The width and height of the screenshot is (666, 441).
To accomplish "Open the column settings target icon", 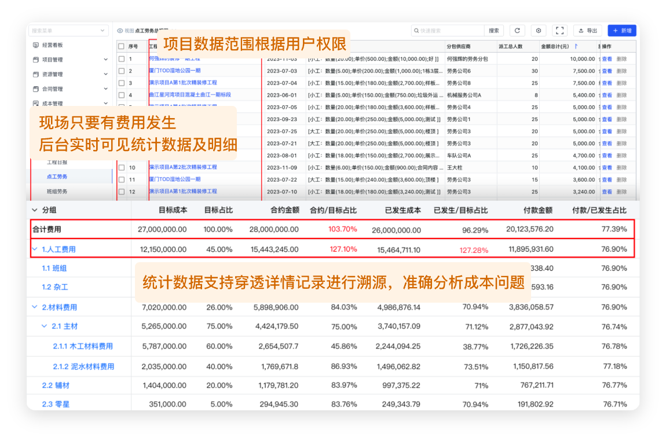I will click(x=538, y=31).
